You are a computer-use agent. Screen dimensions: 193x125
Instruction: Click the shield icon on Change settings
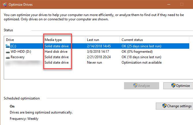(x=164, y=106)
